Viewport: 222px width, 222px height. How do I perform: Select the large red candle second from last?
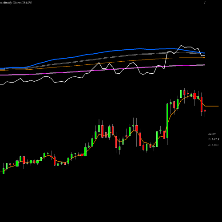coord(202,104)
